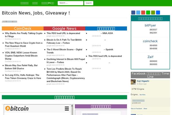Viewport: 172px width, 115px height.
Task: Open 'VEN, BNB, NEM: Lesser-Known Cryptos' article
Action: point(21,56)
